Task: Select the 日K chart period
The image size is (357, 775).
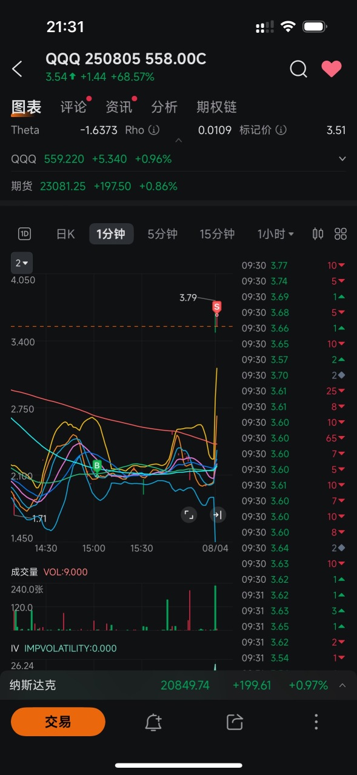Action: [65, 234]
